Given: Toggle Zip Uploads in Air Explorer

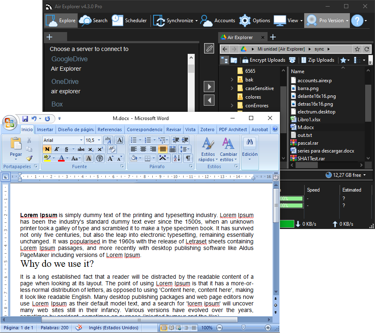Looking at the screenshot, I should pos(318,60).
